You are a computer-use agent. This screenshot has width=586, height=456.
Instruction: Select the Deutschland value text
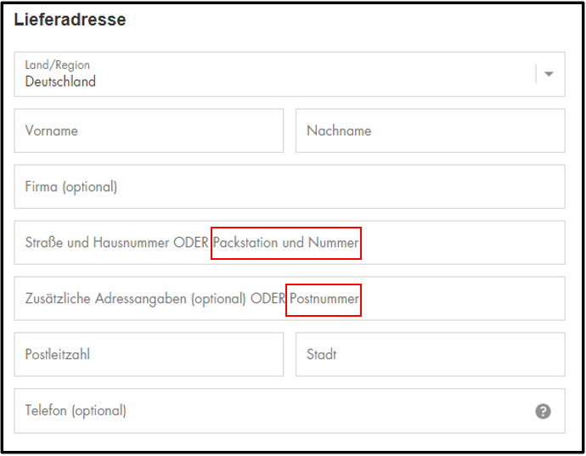[x=60, y=82]
